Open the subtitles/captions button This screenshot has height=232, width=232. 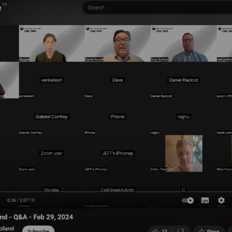205,200
